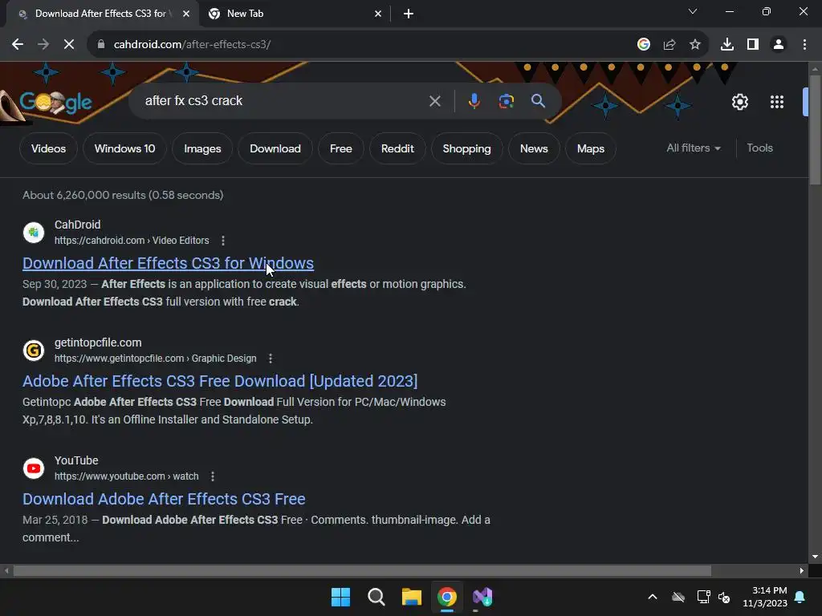Apply the Download filter chip
The image size is (822, 616).
point(275,148)
